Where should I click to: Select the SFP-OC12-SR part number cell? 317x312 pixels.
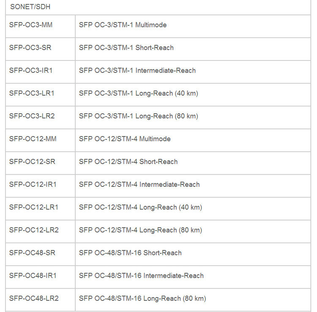coord(32,162)
